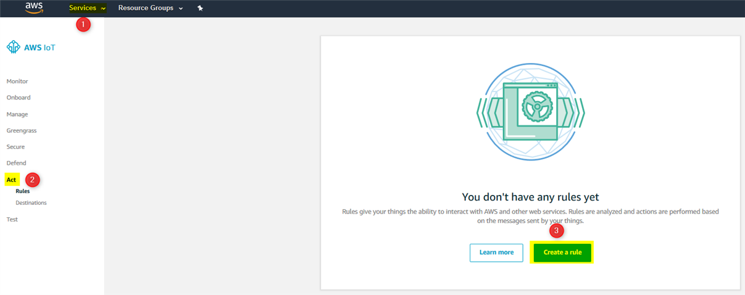Click the Create a rule button
This screenshot has width=745, height=295.
tap(562, 252)
